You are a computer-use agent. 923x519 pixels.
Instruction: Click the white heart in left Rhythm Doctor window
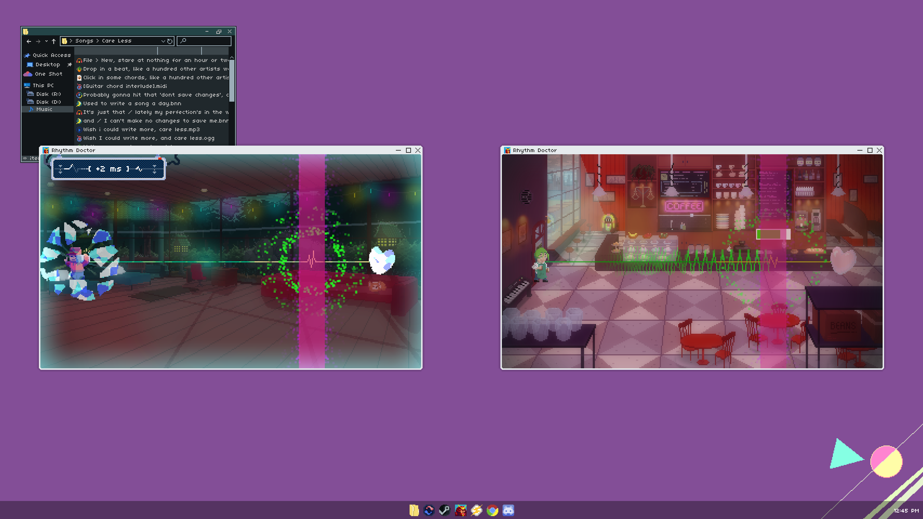pyautogui.click(x=382, y=260)
